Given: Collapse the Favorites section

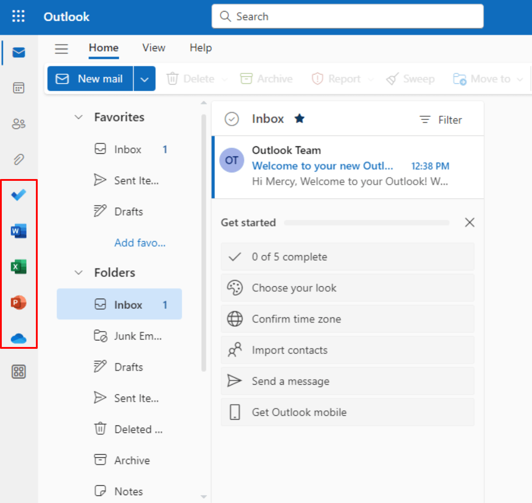Looking at the screenshot, I should (x=78, y=117).
